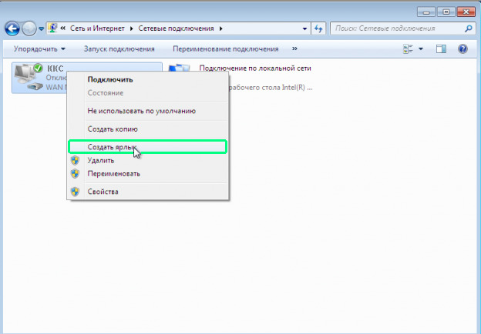Toggle the preview pane icon

(442, 48)
